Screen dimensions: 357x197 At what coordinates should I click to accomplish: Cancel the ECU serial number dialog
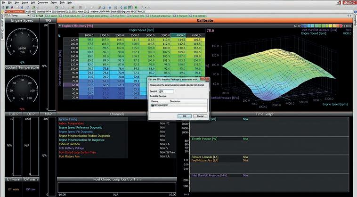(200, 116)
